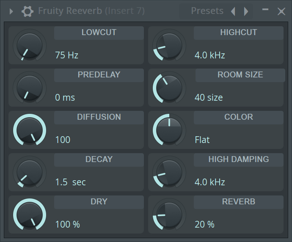Click the Dry level knob
This screenshot has height=242, width=292.
pyautogui.click(x=30, y=214)
